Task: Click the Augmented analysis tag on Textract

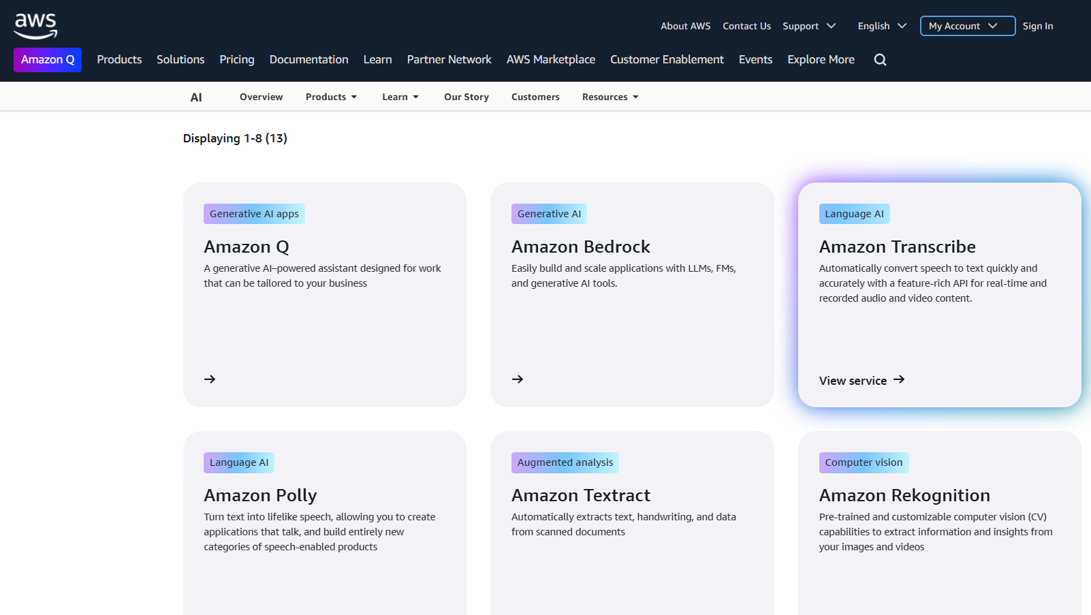Action: [565, 462]
